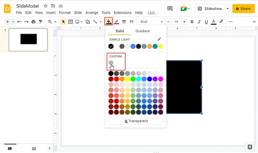Open the Border color pencil tool

click(x=116, y=22)
